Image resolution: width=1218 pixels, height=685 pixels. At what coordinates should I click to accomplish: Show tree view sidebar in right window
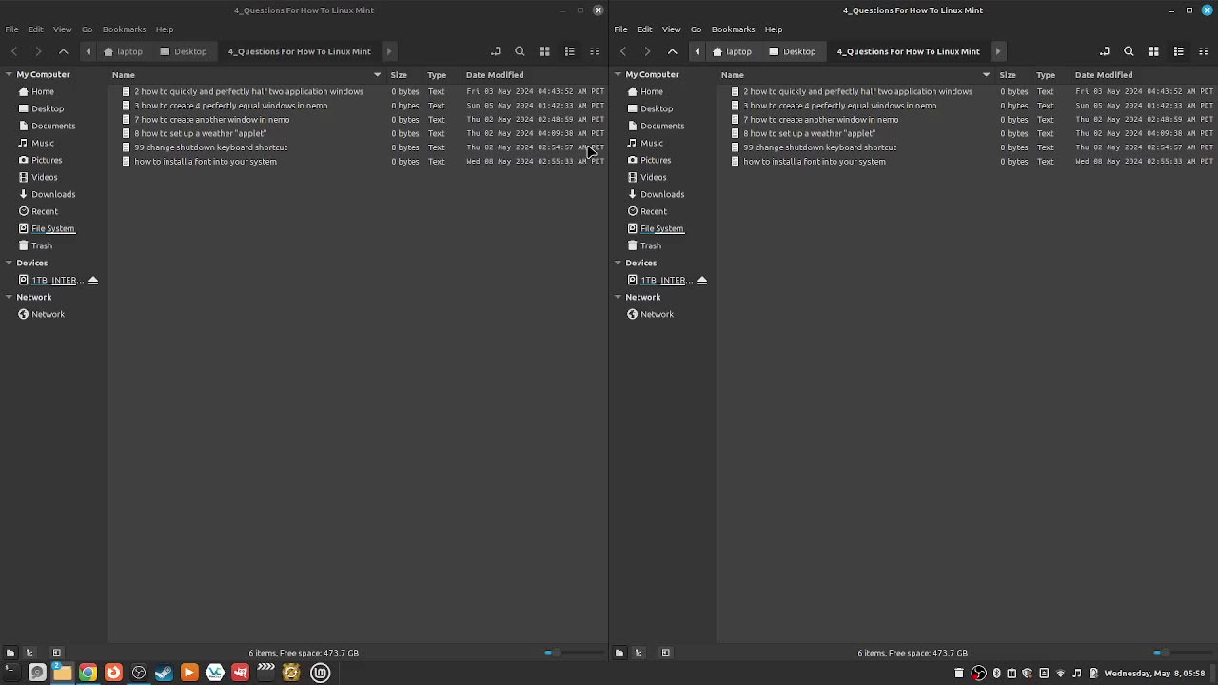(638, 653)
